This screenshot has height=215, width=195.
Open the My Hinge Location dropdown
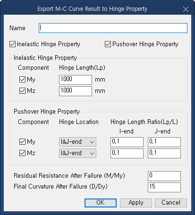(77, 142)
